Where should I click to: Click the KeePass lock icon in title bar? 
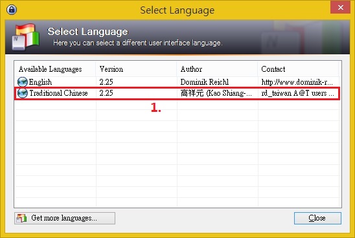pos(12,10)
